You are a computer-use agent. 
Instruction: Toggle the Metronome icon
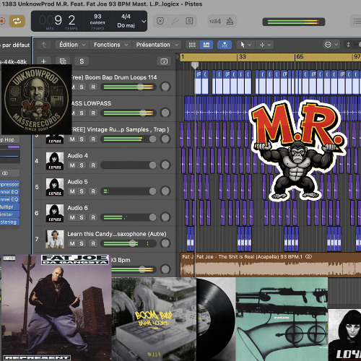[230, 21]
